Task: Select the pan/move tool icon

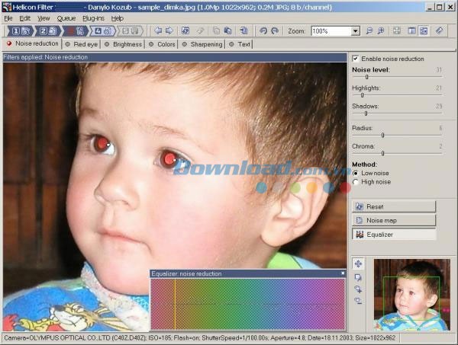Action: tap(358, 264)
